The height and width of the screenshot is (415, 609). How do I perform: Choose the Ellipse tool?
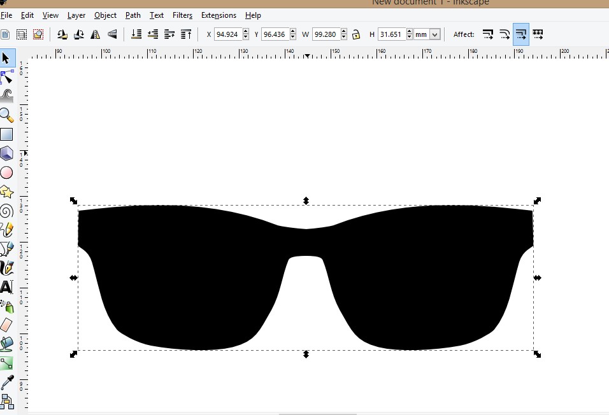8,172
